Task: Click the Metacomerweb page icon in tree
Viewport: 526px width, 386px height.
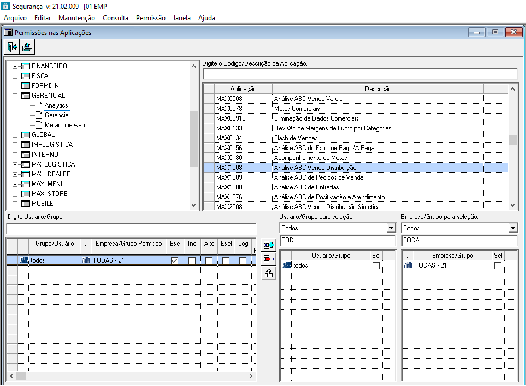Action: 39,125
